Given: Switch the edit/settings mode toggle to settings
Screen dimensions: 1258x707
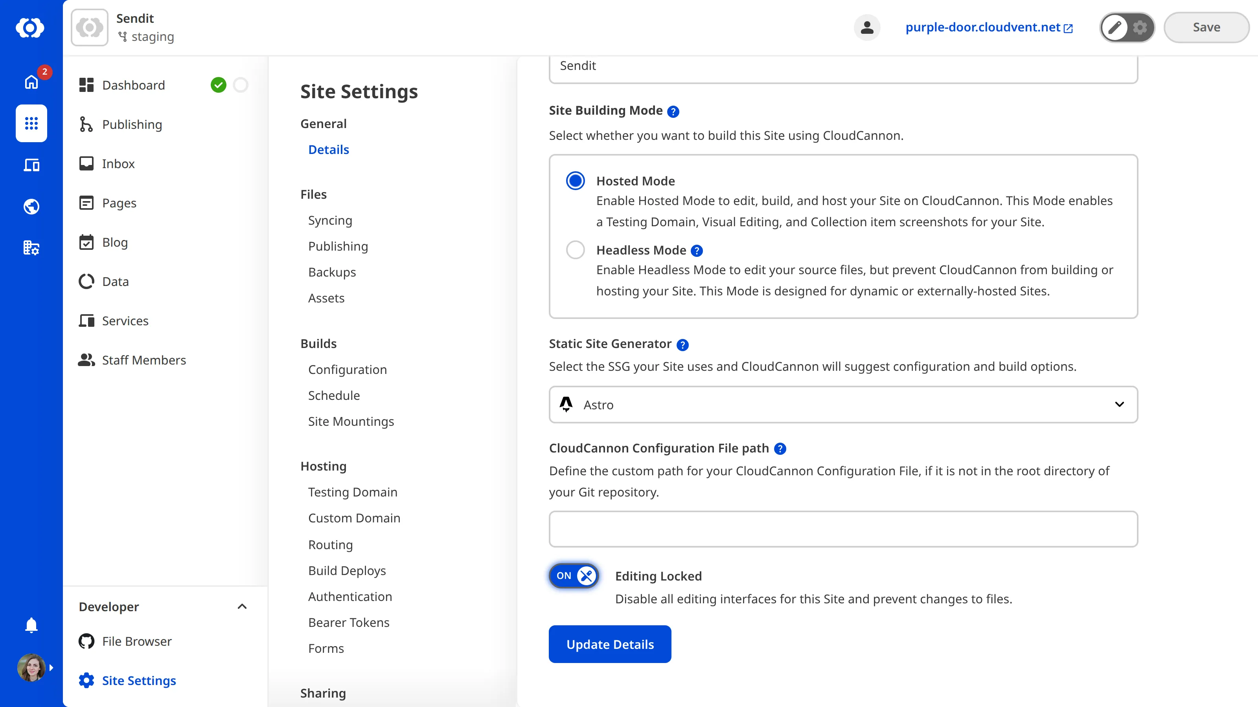Looking at the screenshot, I should click(x=1140, y=27).
